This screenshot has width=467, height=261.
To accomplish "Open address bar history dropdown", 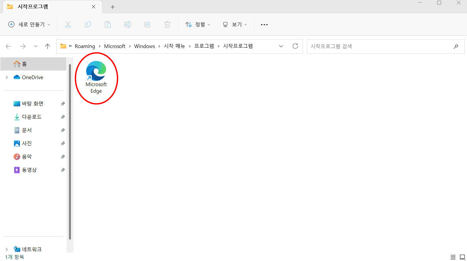I will pos(281,46).
